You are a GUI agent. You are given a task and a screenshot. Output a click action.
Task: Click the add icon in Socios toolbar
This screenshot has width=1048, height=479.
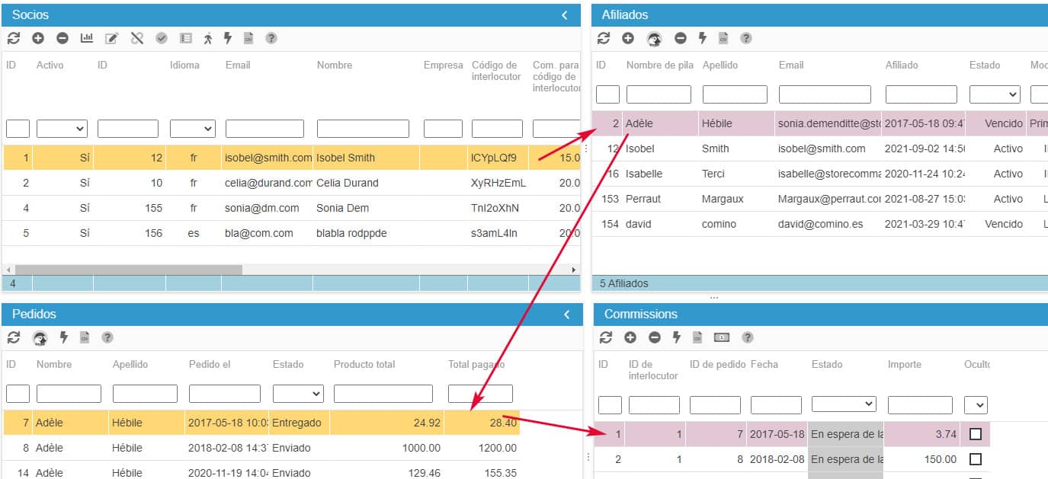(38, 38)
